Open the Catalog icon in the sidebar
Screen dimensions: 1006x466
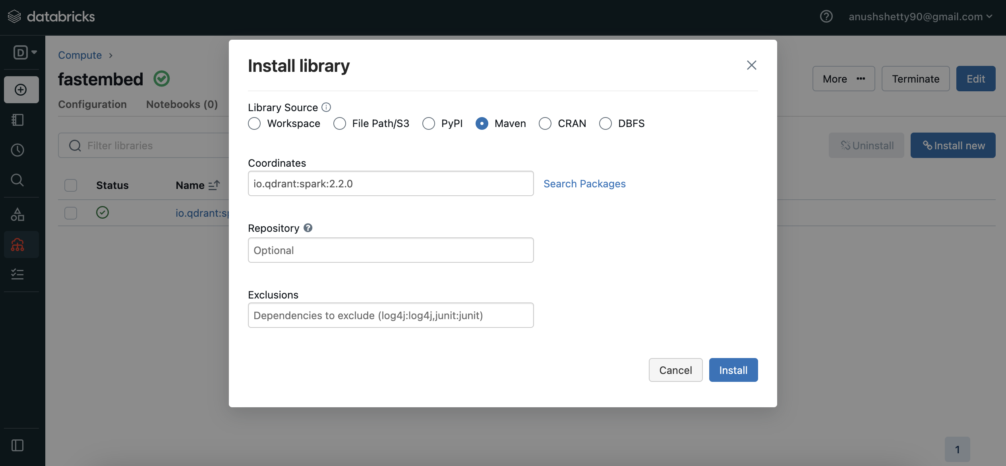point(17,214)
